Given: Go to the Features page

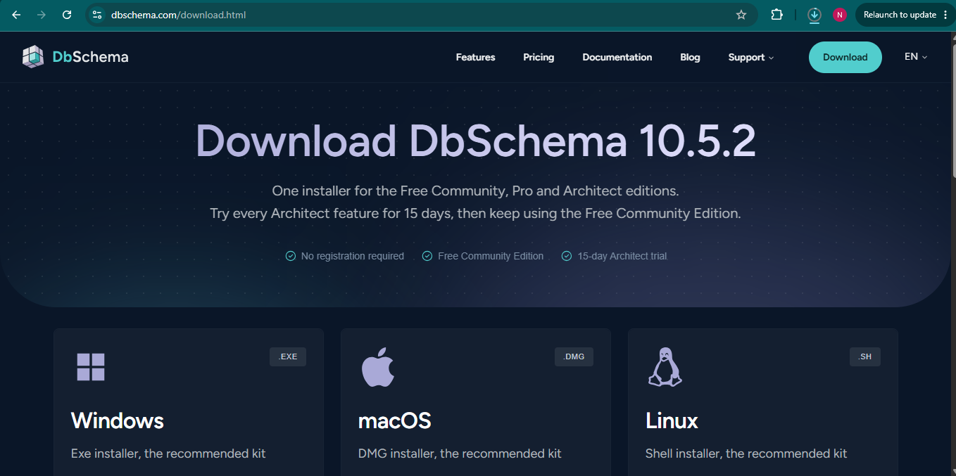Looking at the screenshot, I should click(x=475, y=58).
